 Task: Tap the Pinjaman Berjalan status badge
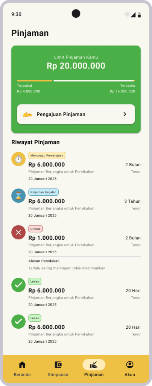(x=44, y=192)
